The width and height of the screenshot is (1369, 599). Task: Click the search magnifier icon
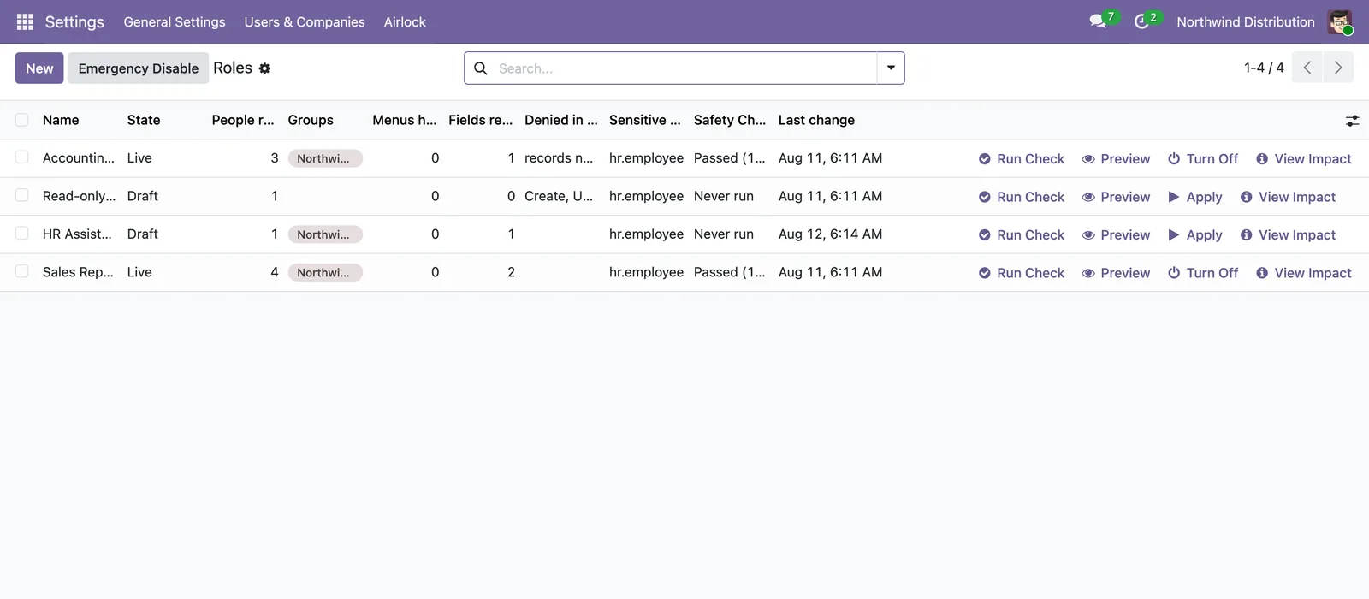pyautogui.click(x=481, y=68)
